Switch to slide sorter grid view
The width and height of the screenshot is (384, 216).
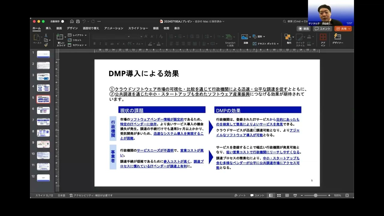point(279,195)
